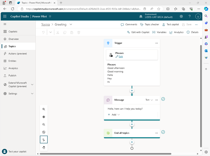Open more options next to Save
Viewport: 210px width, 156px height.
tap(196, 25)
